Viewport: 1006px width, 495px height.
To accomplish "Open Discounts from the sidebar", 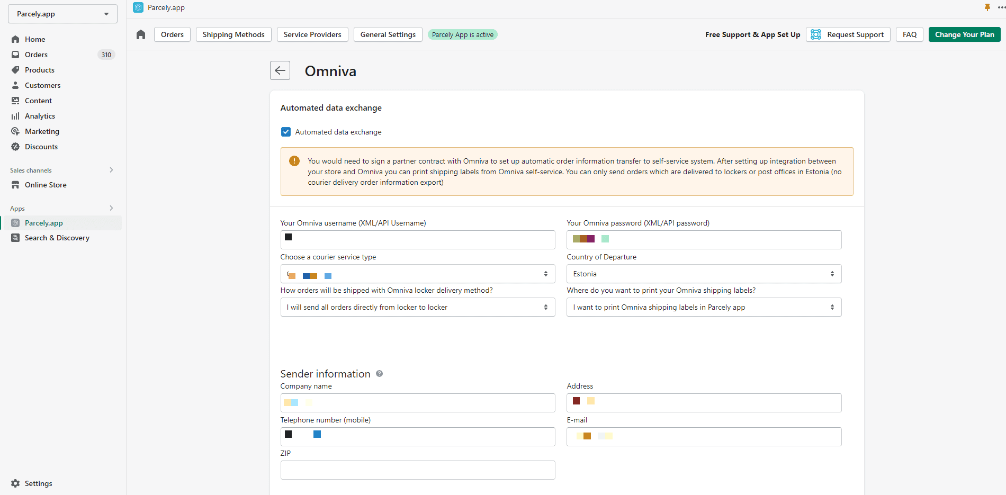I will point(41,147).
